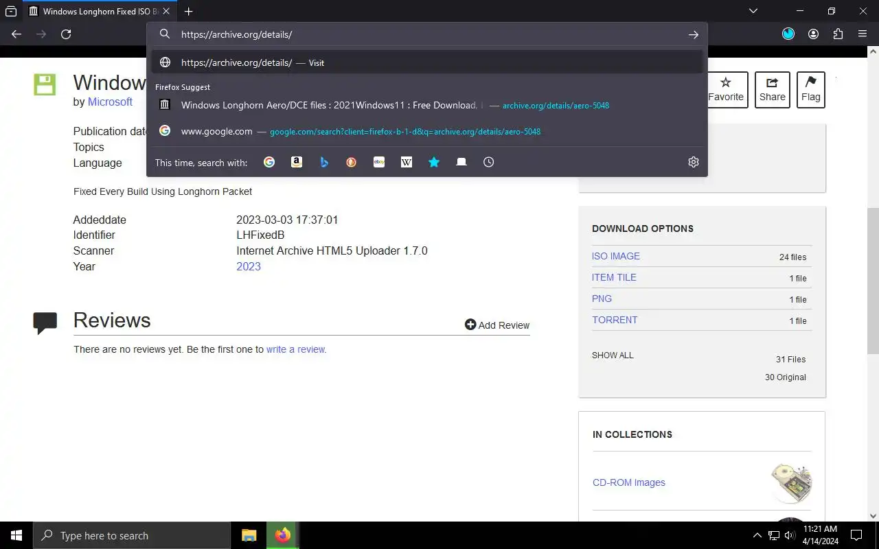Search this time with Wikipedia icon
Screen dimensions: 879x549
[x=407, y=162]
